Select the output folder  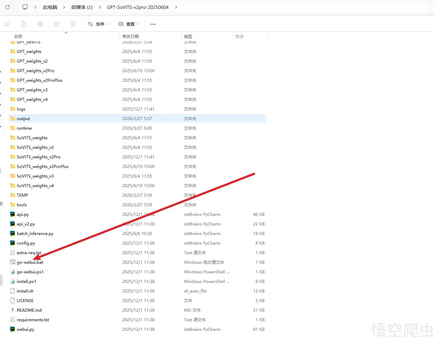[x=23, y=119]
